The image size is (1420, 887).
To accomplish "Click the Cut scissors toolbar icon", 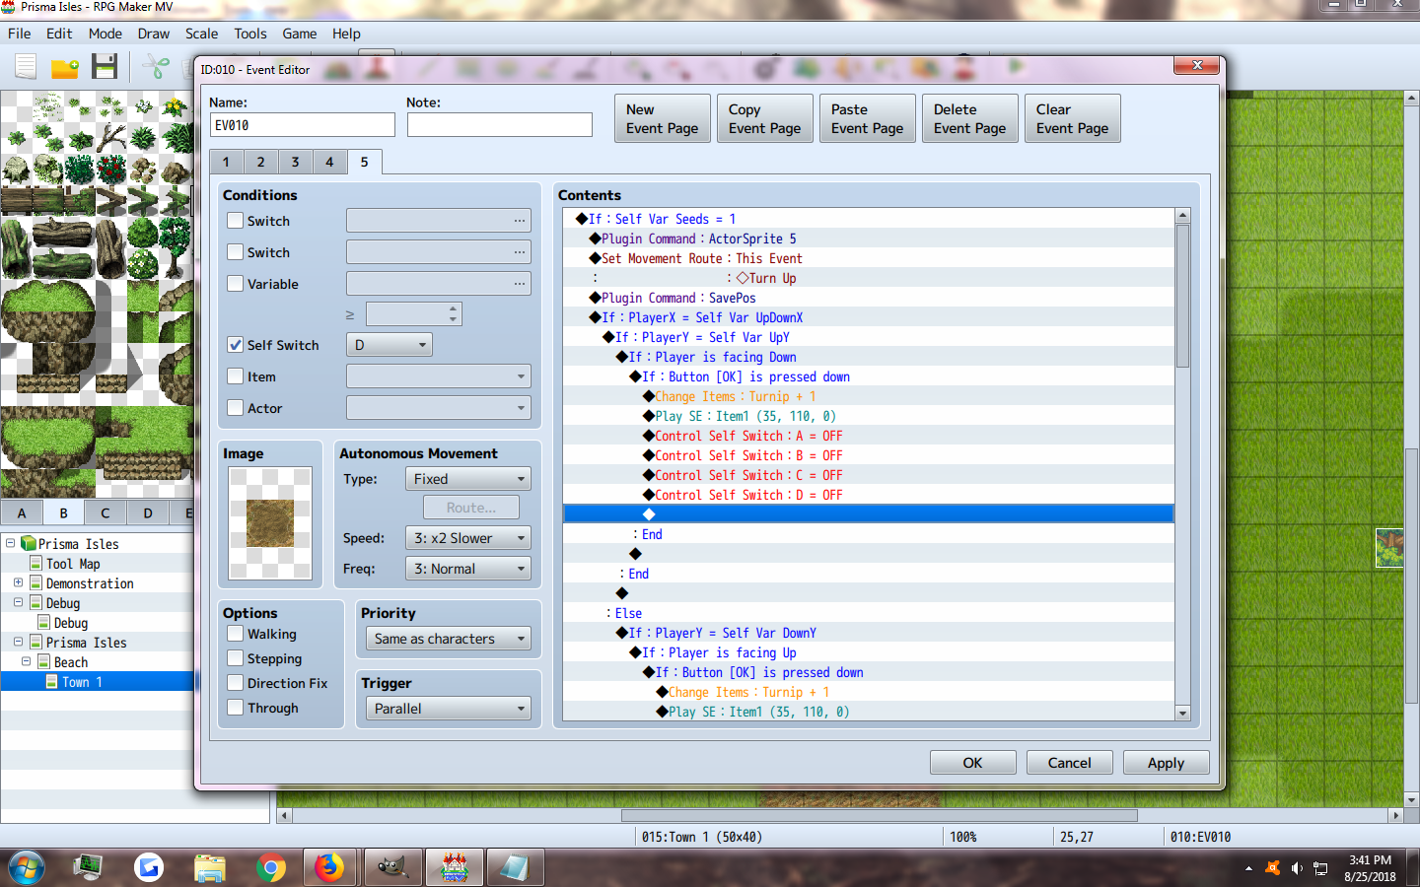I will 155,67.
